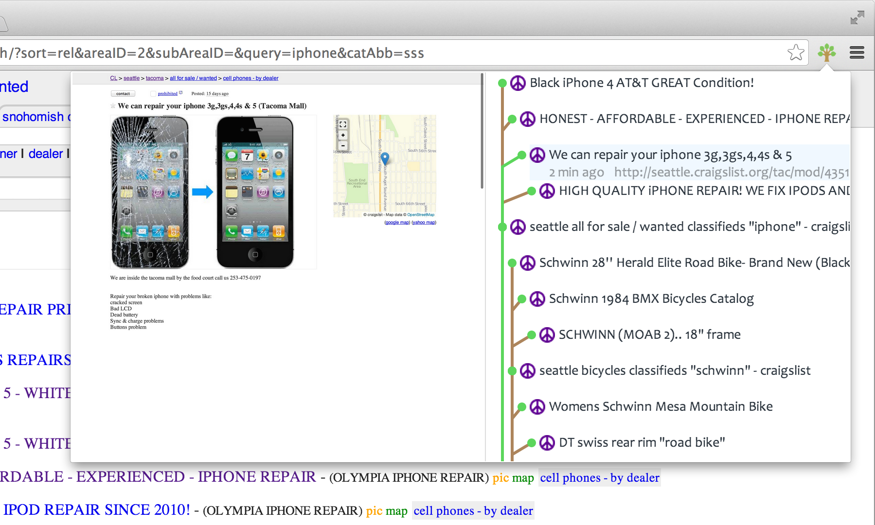The image size is (875, 525).
Task: Click the URL address bar
Action: (x=389, y=52)
